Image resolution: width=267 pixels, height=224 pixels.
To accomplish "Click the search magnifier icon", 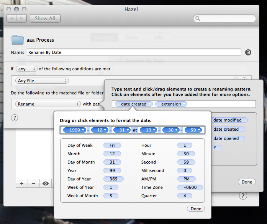I will coord(198,18).
